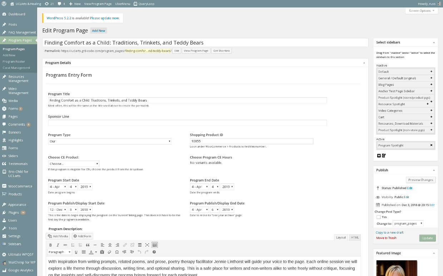Apply strikethrough formatting in the editor

(x=65, y=245)
